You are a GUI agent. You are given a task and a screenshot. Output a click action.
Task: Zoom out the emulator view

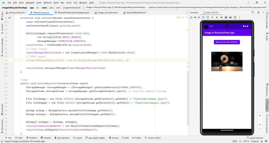pyautogui.click(x=260, y=120)
